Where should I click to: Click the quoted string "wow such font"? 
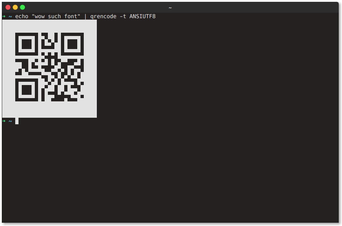point(56,16)
